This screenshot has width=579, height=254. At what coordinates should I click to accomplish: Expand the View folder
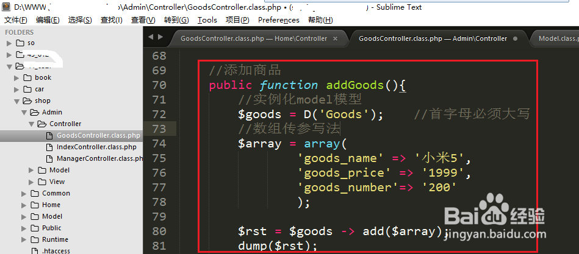point(31,182)
